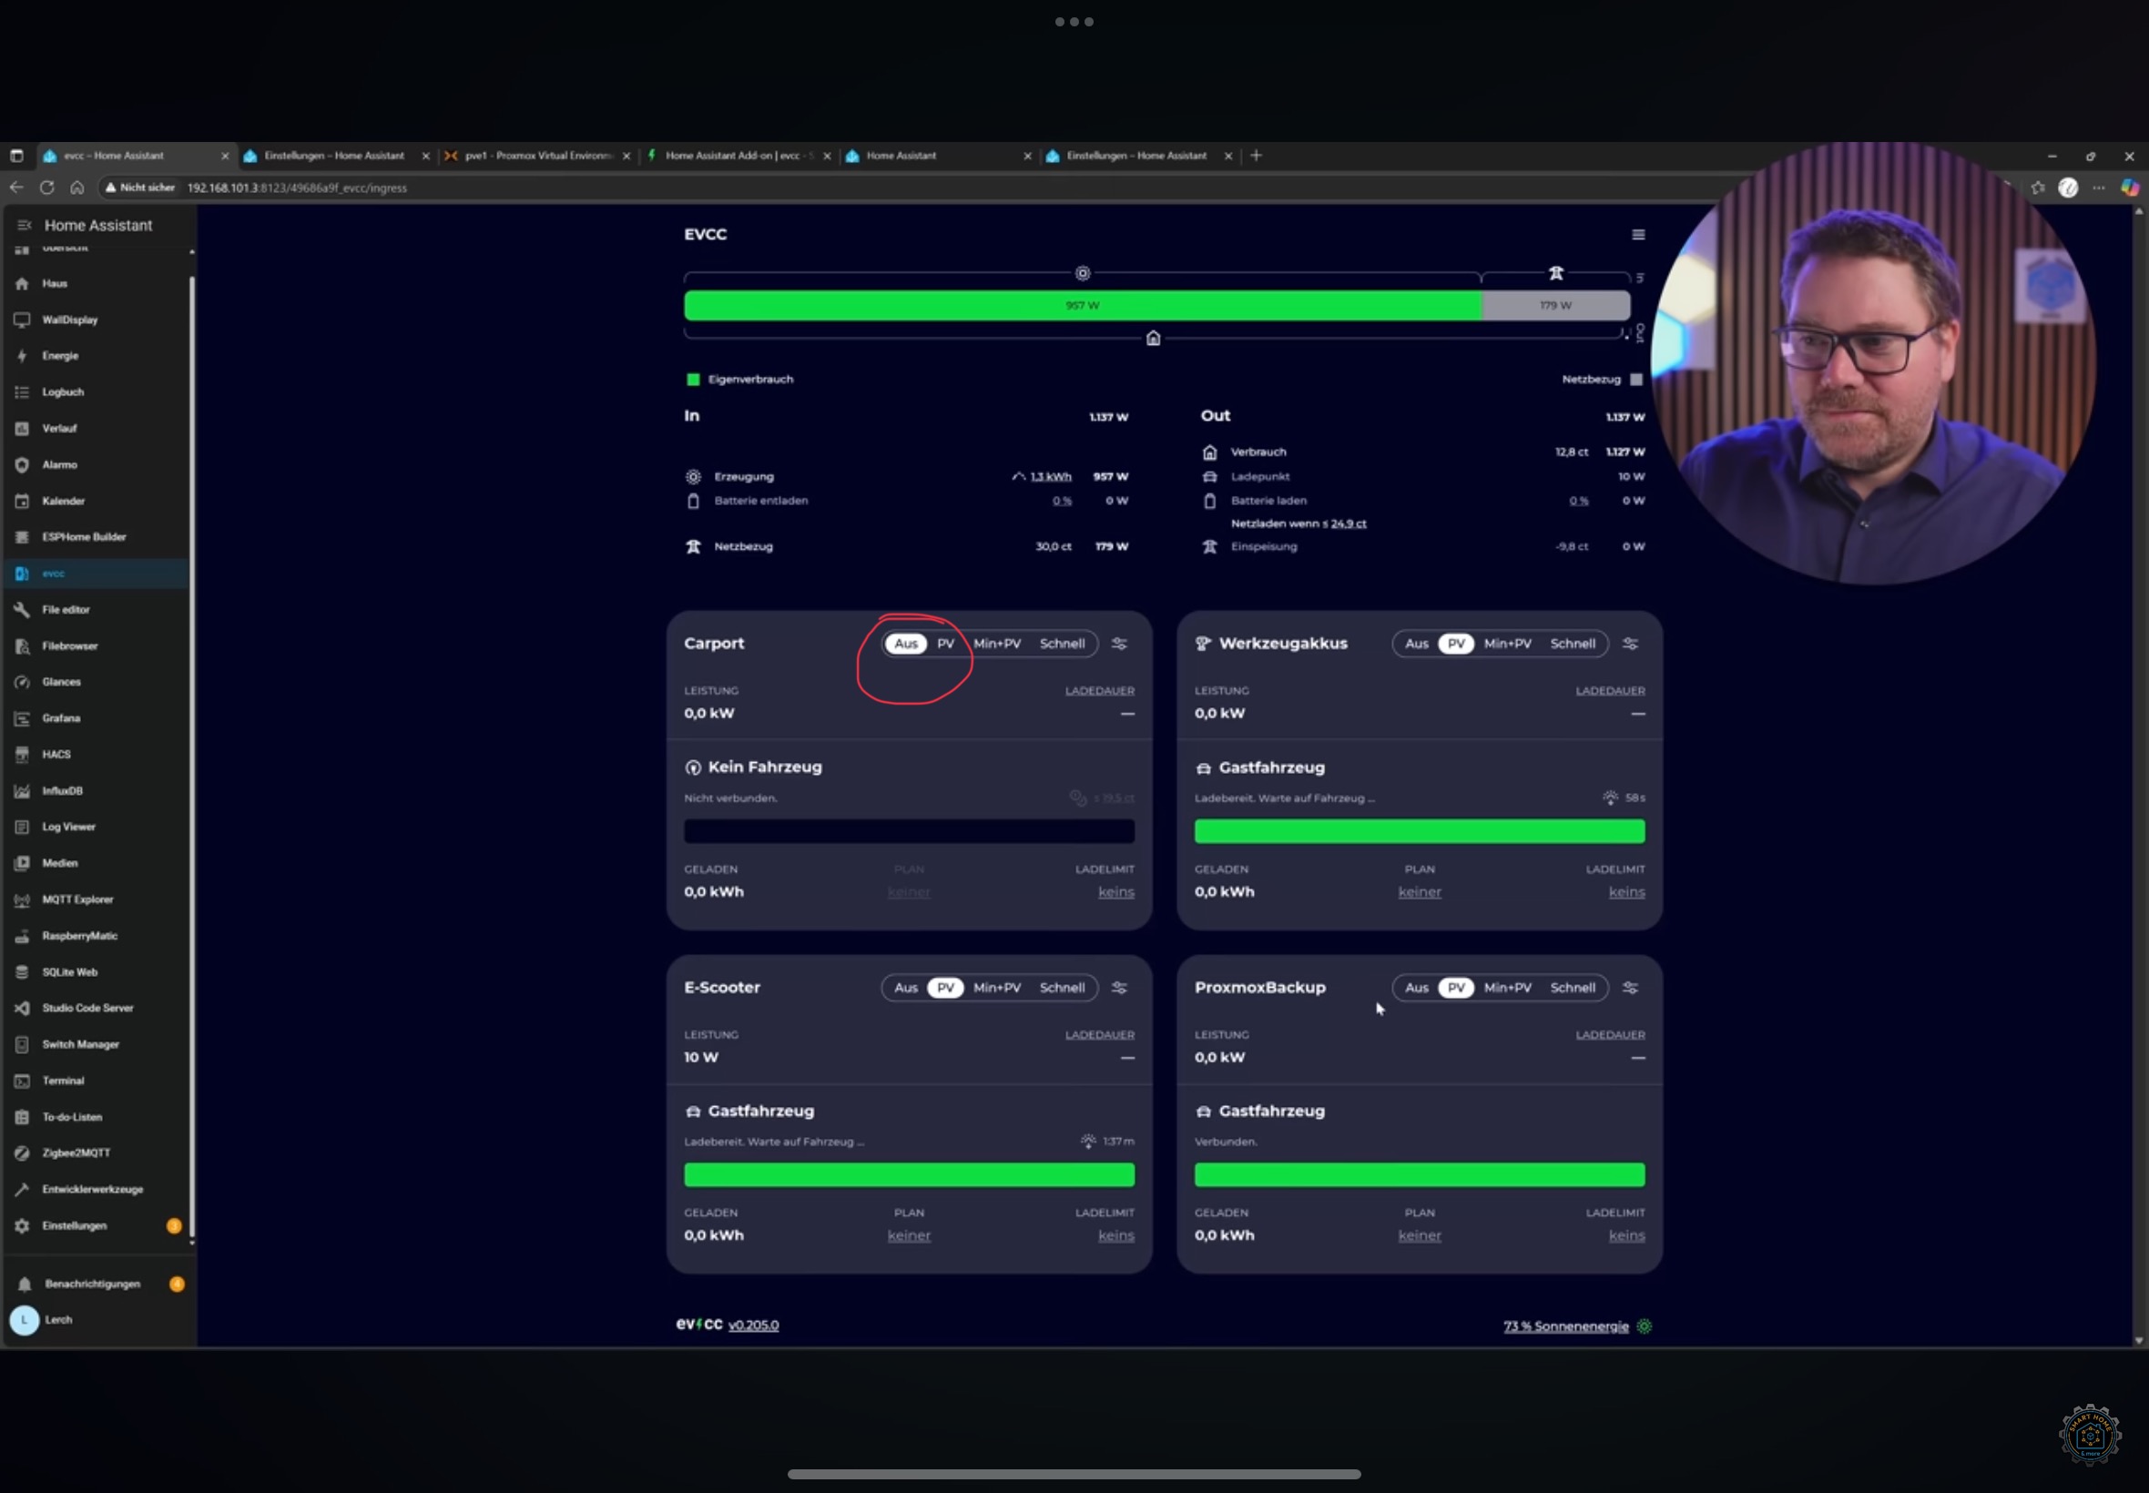This screenshot has width=2149, height=1493.
Task: Choose Min+PV mode for ProxmoxBackup
Action: coord(1507,988)
